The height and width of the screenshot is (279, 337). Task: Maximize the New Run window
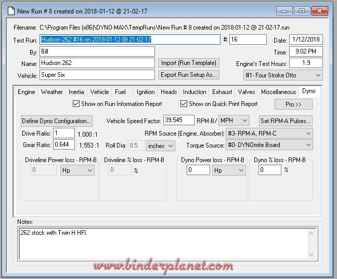[x=302, y=11]
